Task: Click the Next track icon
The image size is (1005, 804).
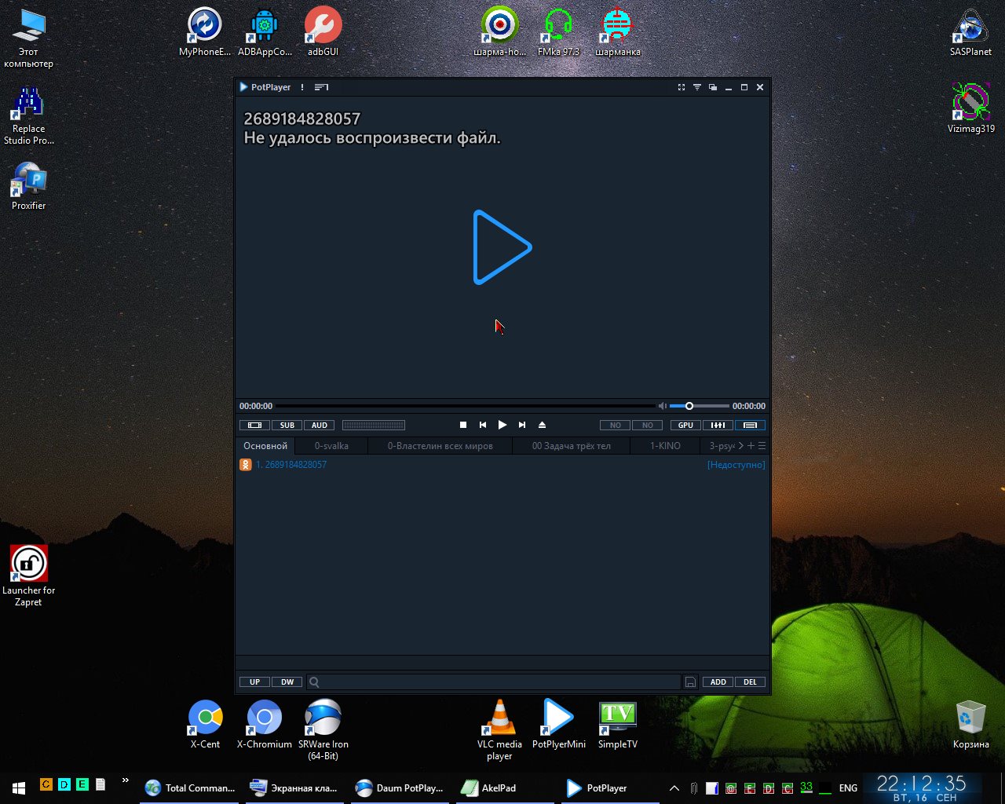Action: pyautogui.click(x=522, y=425)
